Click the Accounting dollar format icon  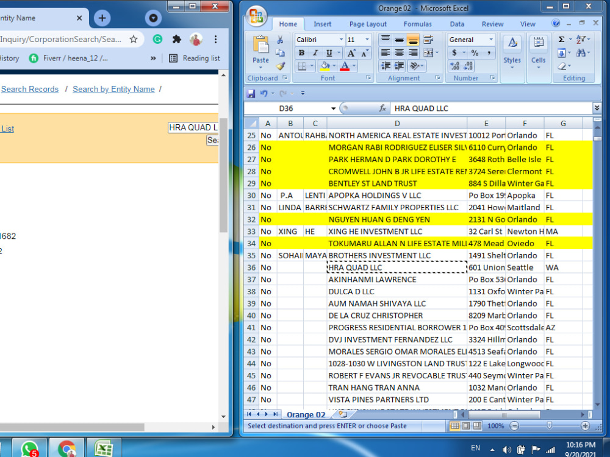tap(454, 53)
